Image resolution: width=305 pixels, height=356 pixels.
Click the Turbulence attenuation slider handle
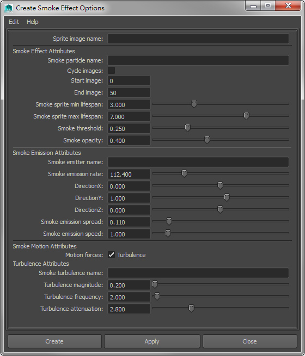[x=191, y=308]
